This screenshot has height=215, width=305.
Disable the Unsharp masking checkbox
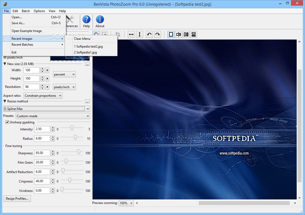7,122
